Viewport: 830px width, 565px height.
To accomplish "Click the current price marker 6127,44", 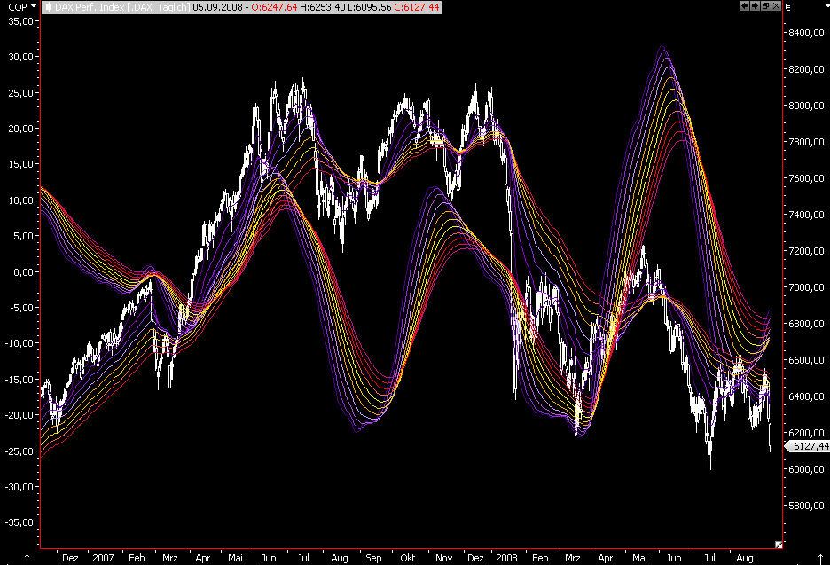I will pyautogui.click(x=808, y=446).
